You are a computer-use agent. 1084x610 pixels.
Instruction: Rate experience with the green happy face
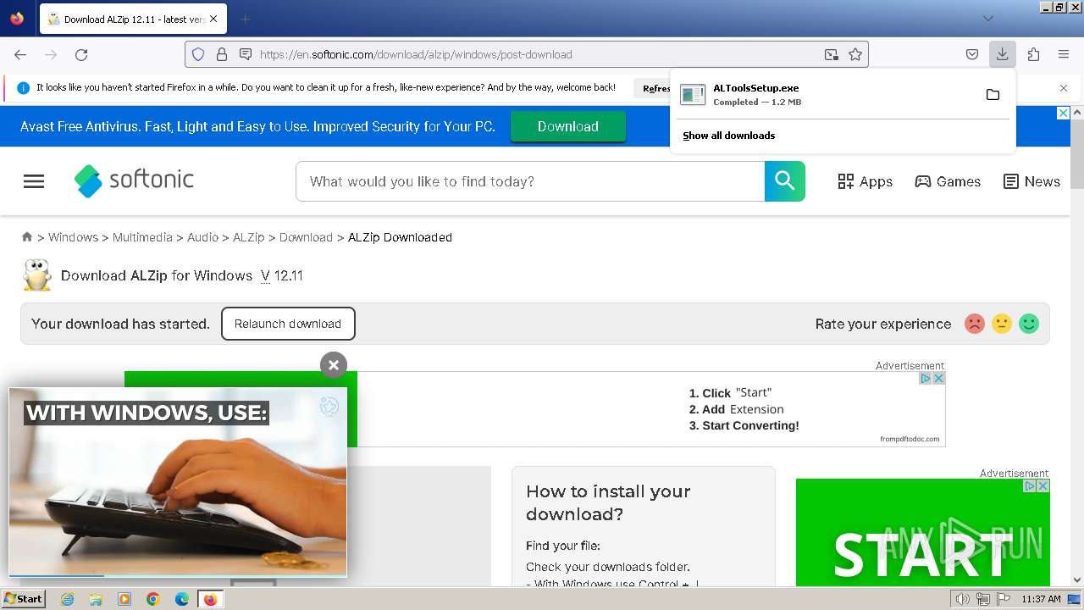1029,324
